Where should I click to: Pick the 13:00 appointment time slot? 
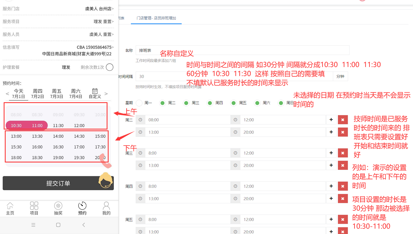tap(16, 136)
